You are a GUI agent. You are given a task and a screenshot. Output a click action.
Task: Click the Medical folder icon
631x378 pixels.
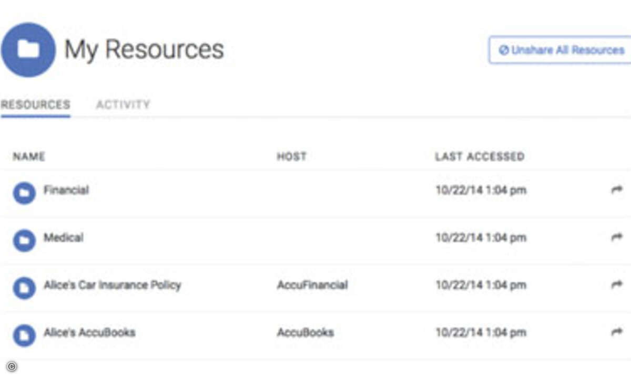click(24, 241)
